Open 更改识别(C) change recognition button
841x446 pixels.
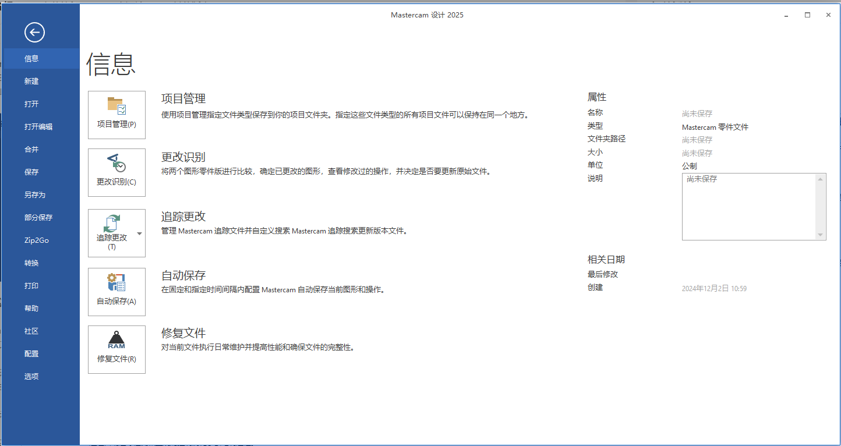pyautogui.click(x=116, y=172)
